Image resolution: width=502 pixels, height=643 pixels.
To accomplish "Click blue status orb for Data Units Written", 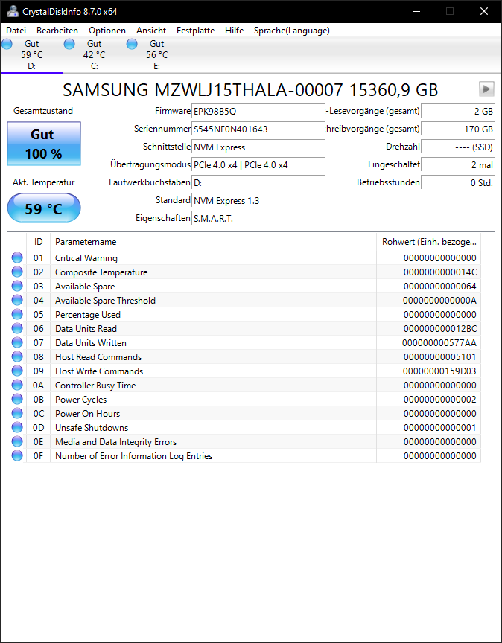I will point(17,343).
